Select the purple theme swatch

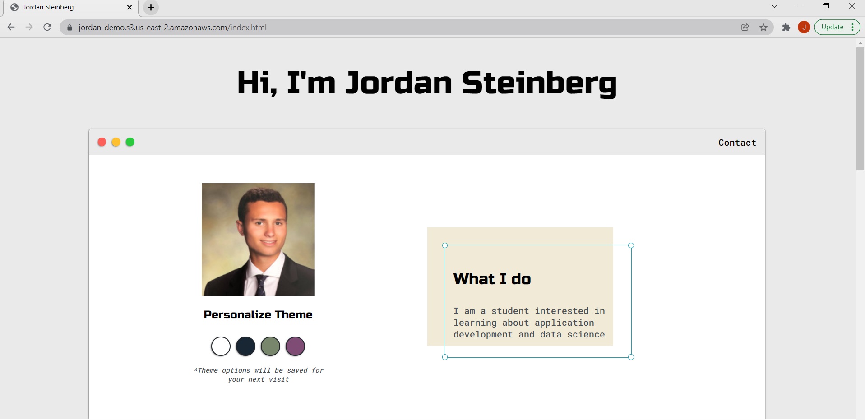click(x=295, y=346)
